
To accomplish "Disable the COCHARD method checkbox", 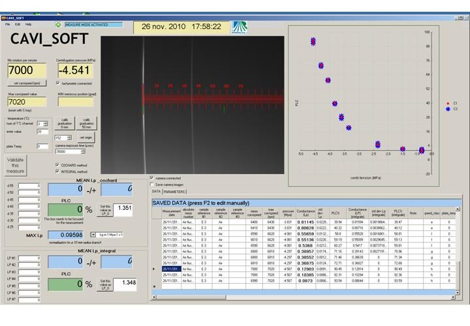I will tap(58, 165).
